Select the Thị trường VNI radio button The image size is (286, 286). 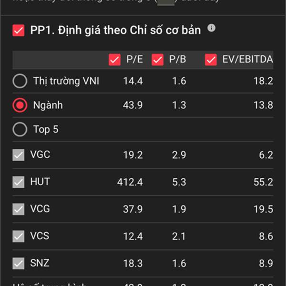20,81
